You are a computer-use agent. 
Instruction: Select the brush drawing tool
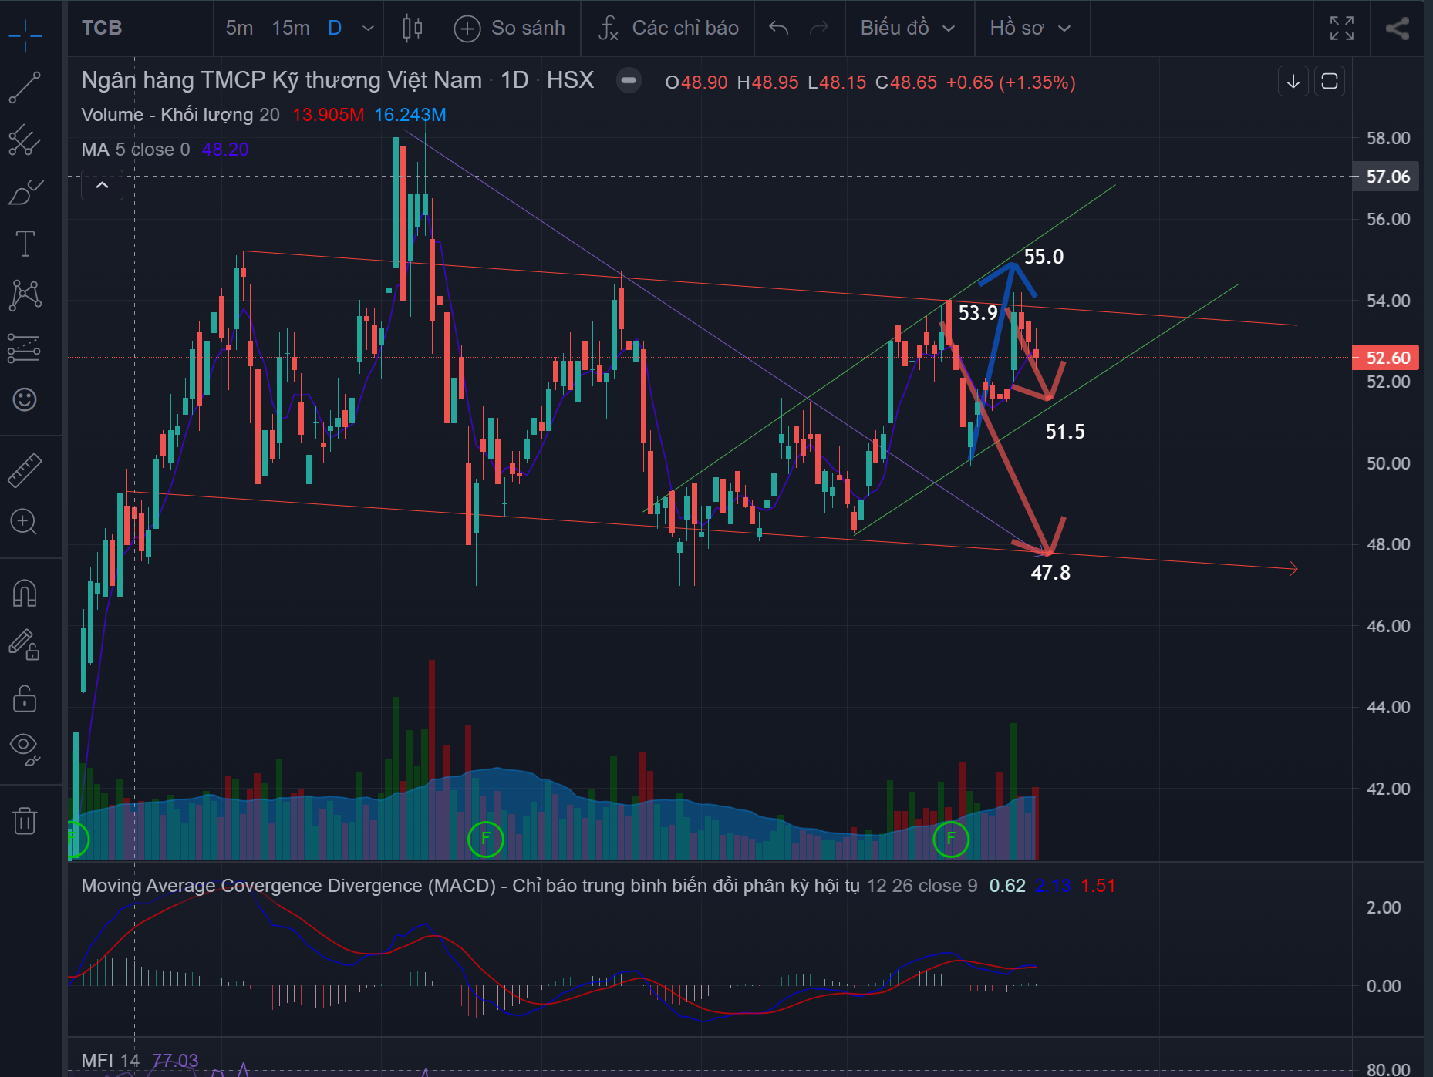click(x=25, y=192)
